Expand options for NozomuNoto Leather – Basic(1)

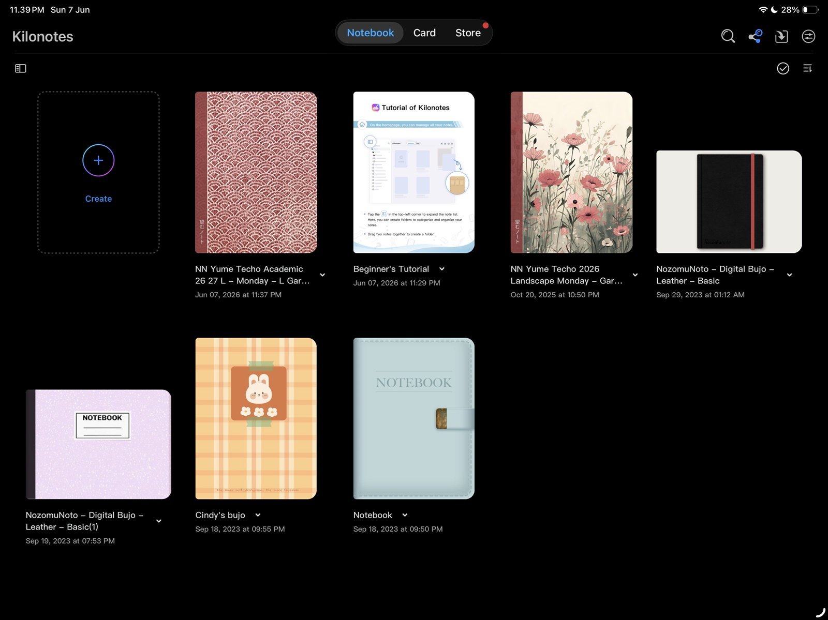[159, 521]
